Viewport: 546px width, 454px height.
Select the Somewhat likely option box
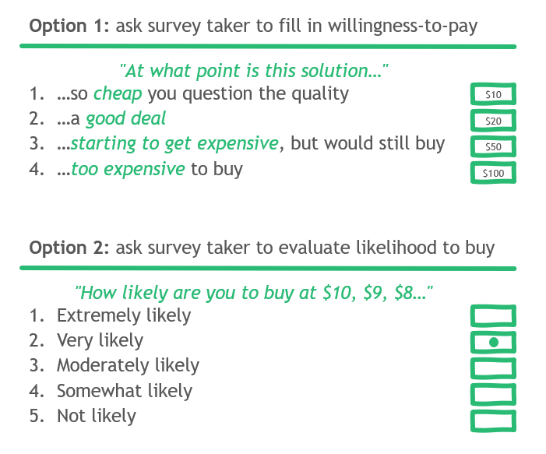(493, 394)
